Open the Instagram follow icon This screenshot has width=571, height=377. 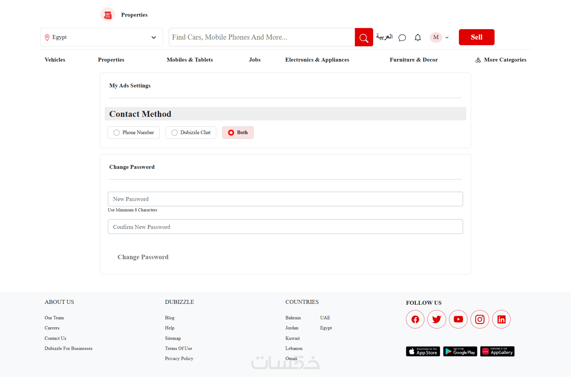(480, 319)
